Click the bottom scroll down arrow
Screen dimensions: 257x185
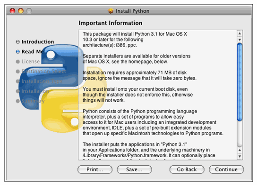click(240, 156)
